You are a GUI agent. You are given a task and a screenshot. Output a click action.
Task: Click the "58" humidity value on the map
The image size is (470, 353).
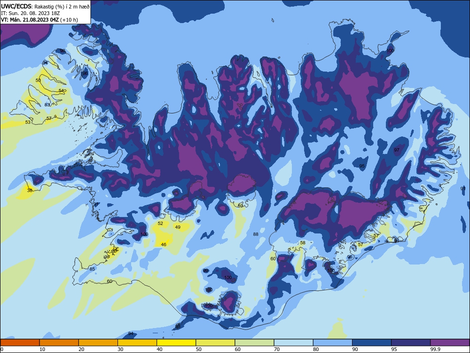click(x=303, y=242)
